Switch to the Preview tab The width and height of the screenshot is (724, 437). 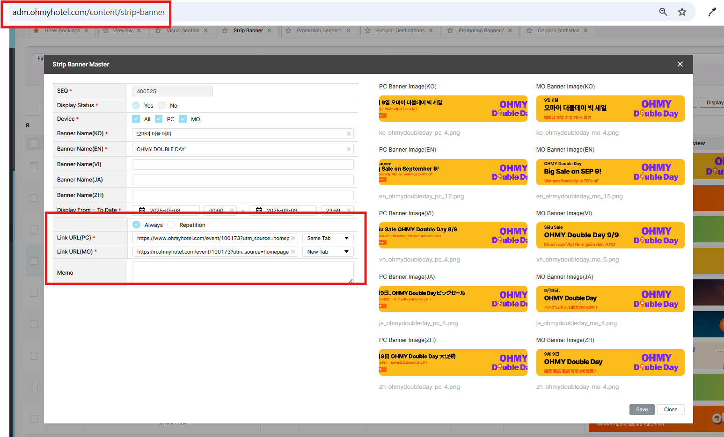123,30
